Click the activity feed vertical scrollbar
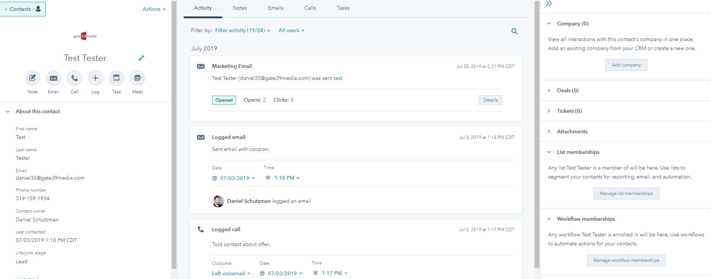Viewport: 711px width, 279px height. (537, 134)
